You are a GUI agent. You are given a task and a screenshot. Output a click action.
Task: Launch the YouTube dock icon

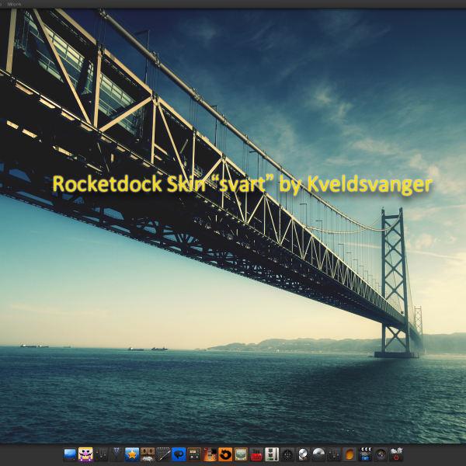click(256, 454)
